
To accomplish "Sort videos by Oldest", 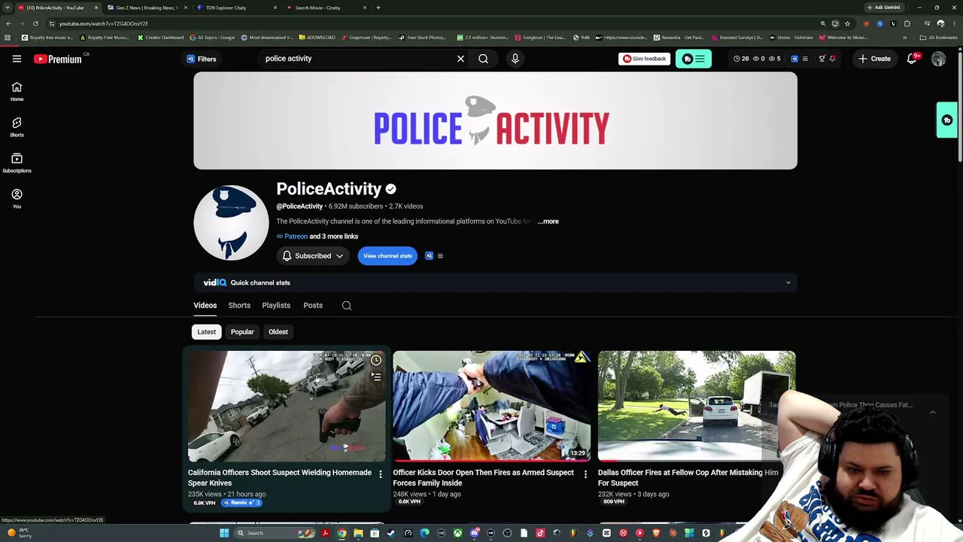I will (278, 332).
